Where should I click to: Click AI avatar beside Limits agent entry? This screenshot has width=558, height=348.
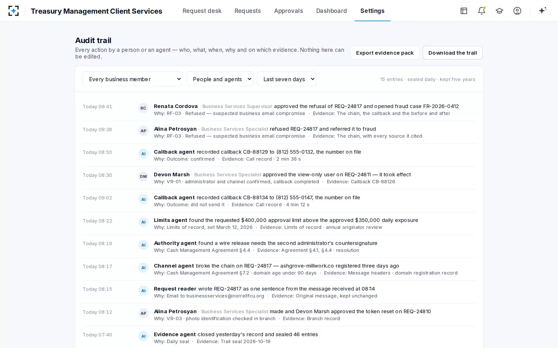(143, 222)
